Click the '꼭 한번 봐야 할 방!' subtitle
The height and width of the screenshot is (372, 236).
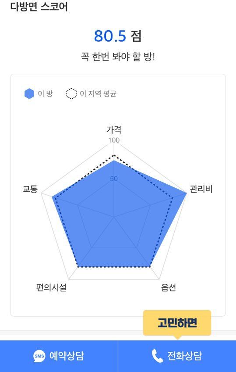[x=118, y=57]
